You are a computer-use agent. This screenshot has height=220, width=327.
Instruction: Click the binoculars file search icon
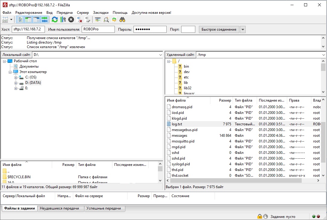[122, 20]
